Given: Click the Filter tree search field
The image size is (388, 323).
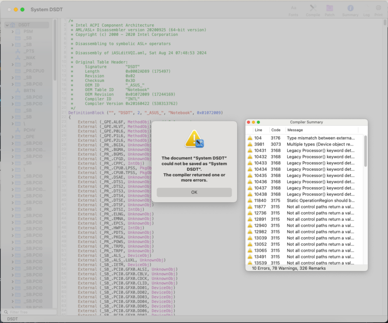Looking at the screenshot, I should pos(29,312).
